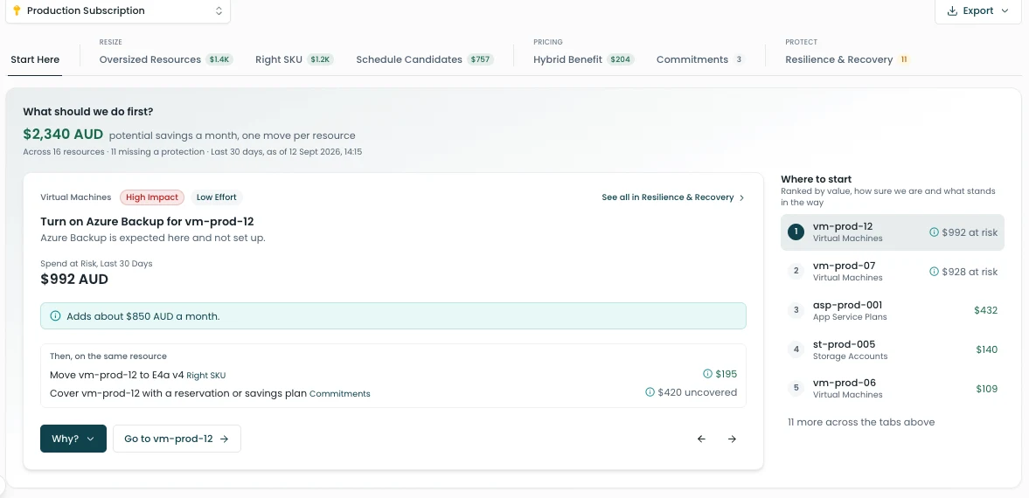
Task: Click Turn on Azure Backup for vm-prod-12 heading
Action: (x=147, y=222)
